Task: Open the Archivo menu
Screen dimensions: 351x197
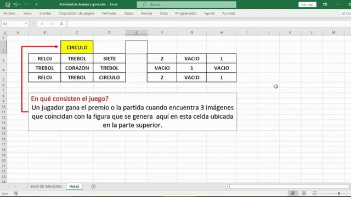Action: click(9, 13)
